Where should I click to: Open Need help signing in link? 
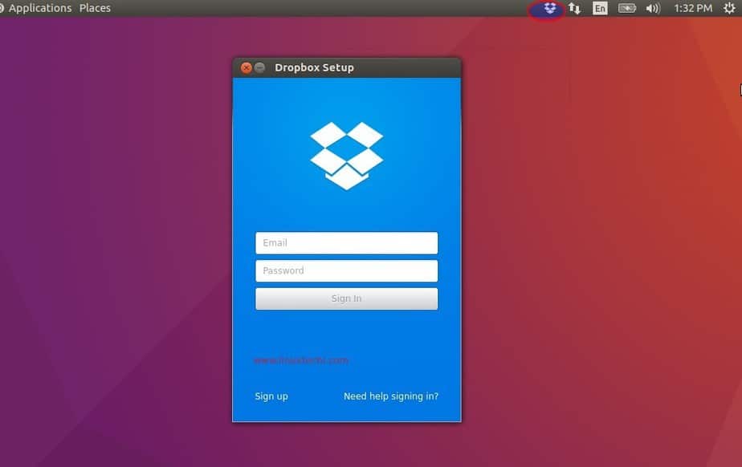pos(391,396)
